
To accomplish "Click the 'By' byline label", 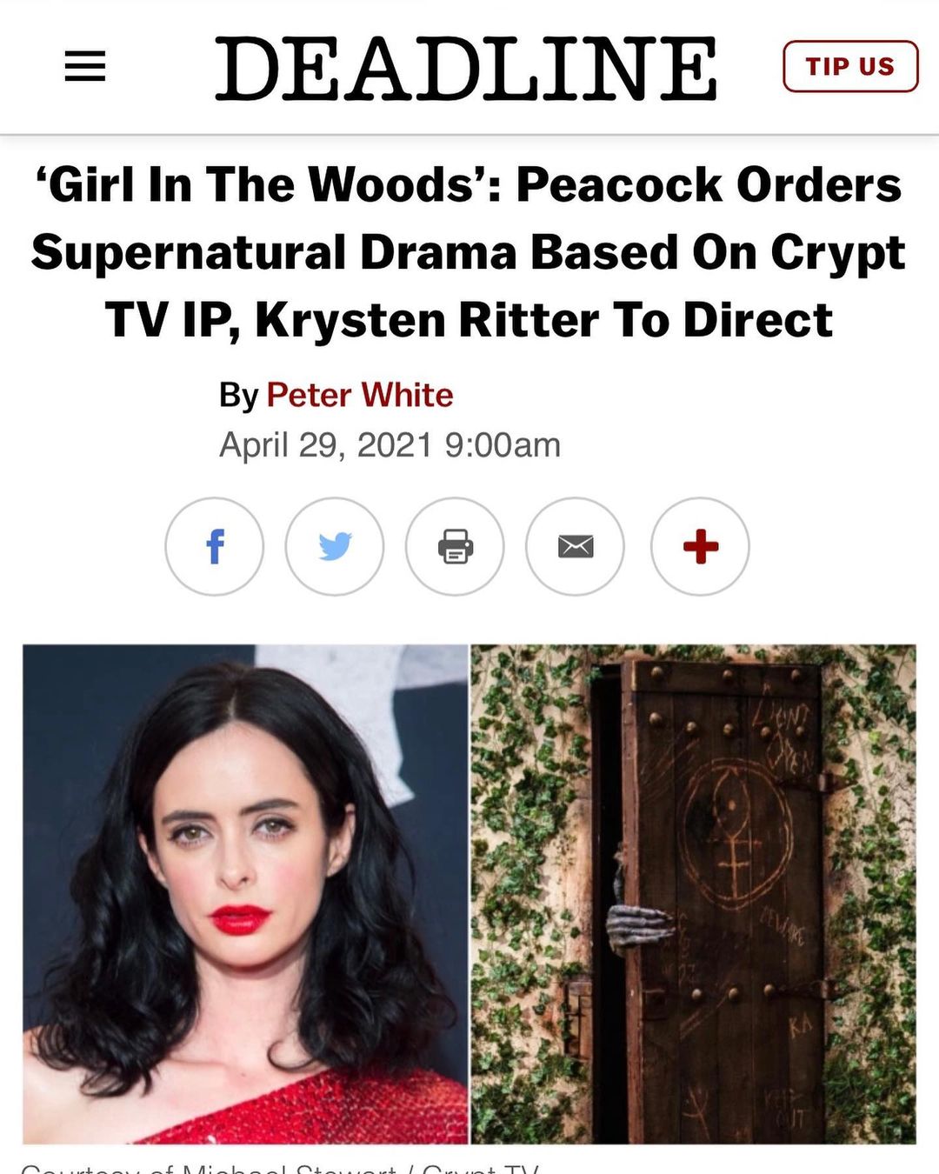I will click(x=238, y=396).
